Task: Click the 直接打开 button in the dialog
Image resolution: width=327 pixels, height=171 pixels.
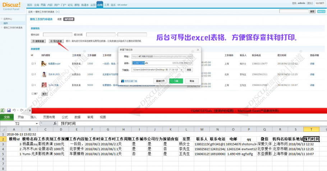Action: click(160, 81)
